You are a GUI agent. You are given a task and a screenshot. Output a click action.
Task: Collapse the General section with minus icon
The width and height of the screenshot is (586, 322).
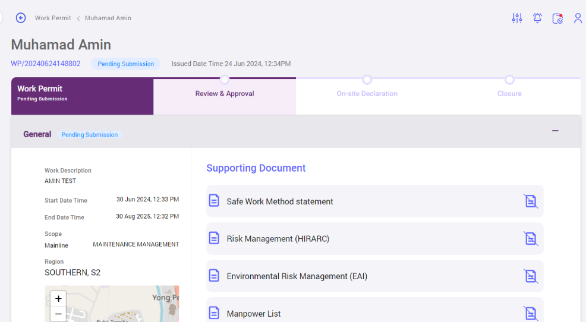click(x=555, y=131)
